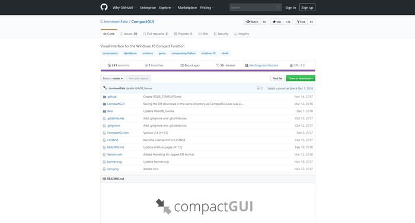Open the CompactGUI.sln file

(x=118, y=133)
